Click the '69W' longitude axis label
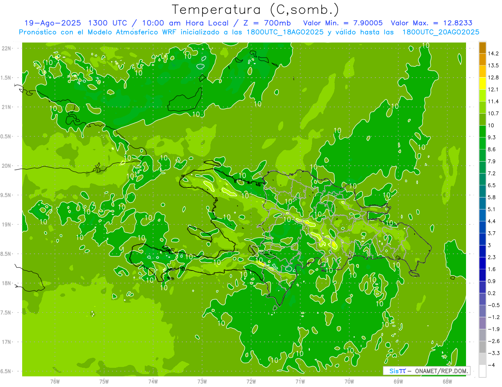The height and width of the screenshot is (387, 502). (x=398, y=381)
